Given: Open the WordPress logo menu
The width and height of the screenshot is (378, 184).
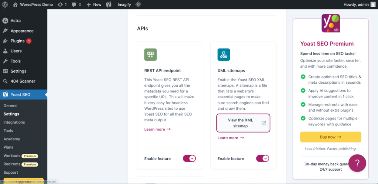Looking at the screenshot, I should point(5,4).
